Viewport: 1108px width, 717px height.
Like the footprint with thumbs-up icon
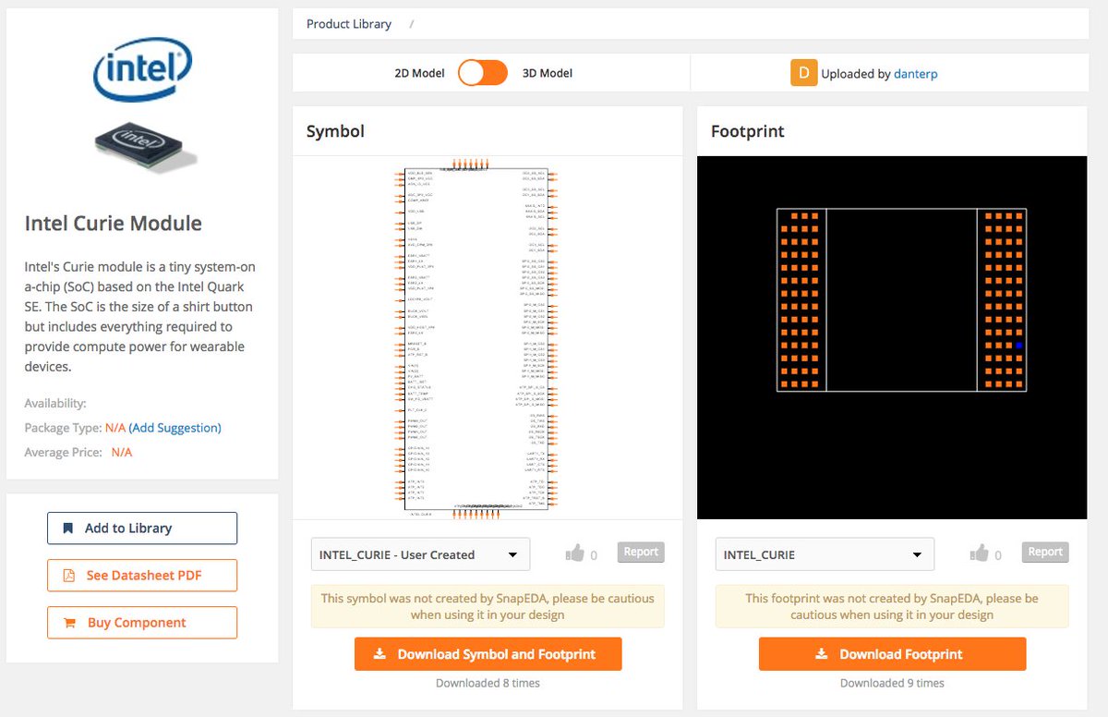point(981,553)
